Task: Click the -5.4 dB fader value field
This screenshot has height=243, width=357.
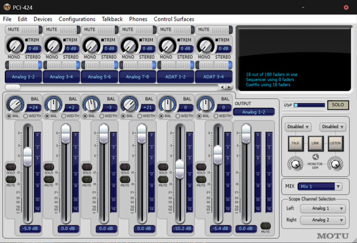Action: click(x=220, y=228)
